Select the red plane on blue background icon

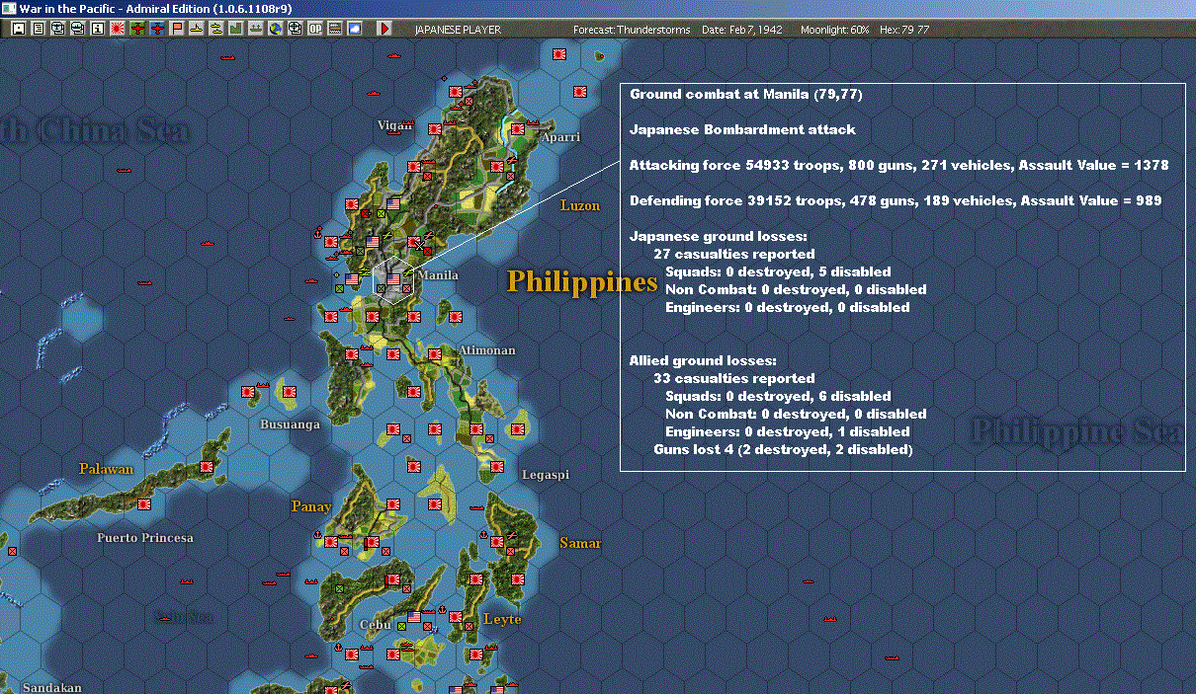157,29
